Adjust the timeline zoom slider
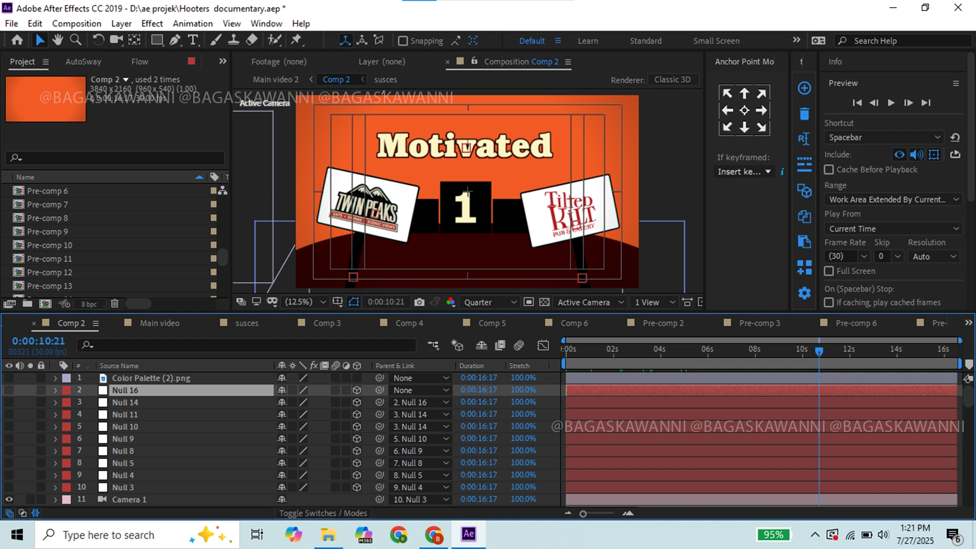The height and width of the screenshot is (549, 976). (x=583, y=514)
